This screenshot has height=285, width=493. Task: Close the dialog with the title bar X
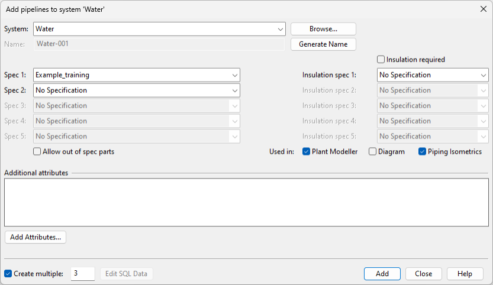482,9
